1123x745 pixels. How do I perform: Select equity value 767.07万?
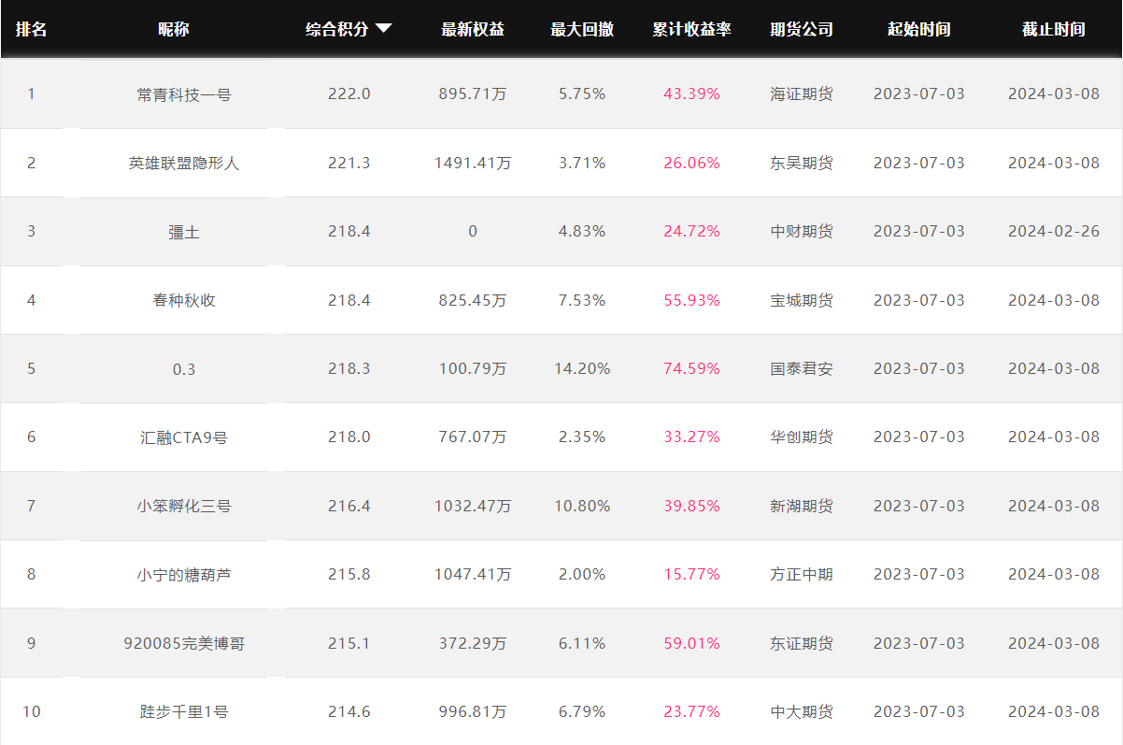click(473, 437)
